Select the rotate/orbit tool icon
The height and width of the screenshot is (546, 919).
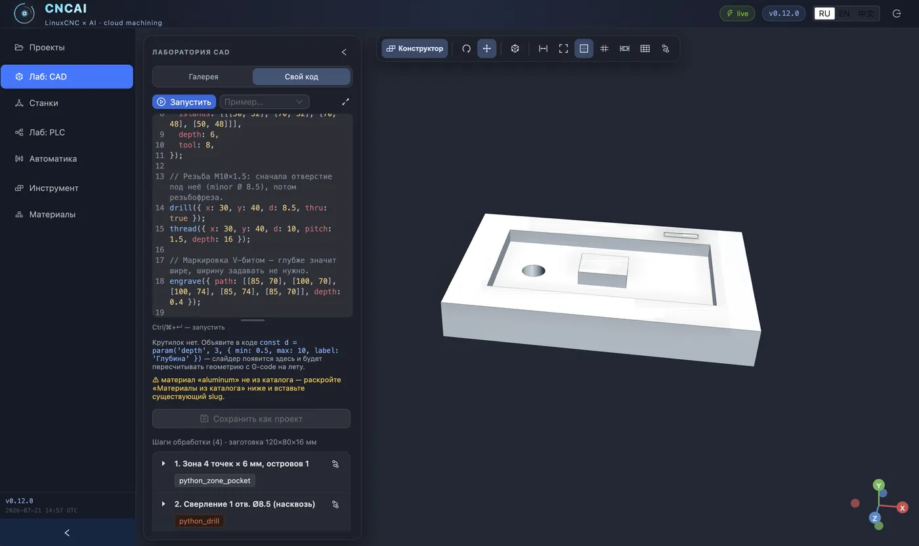click(x=466, y=49)
